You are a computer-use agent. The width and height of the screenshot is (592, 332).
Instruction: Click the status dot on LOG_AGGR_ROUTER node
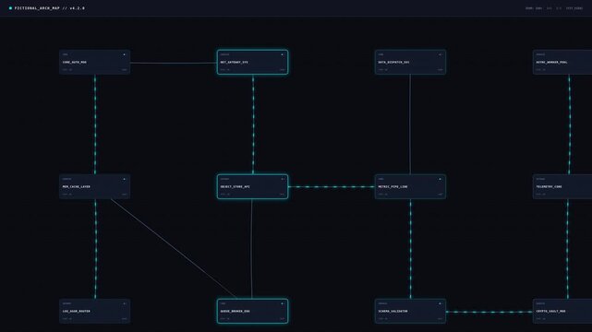124,303
